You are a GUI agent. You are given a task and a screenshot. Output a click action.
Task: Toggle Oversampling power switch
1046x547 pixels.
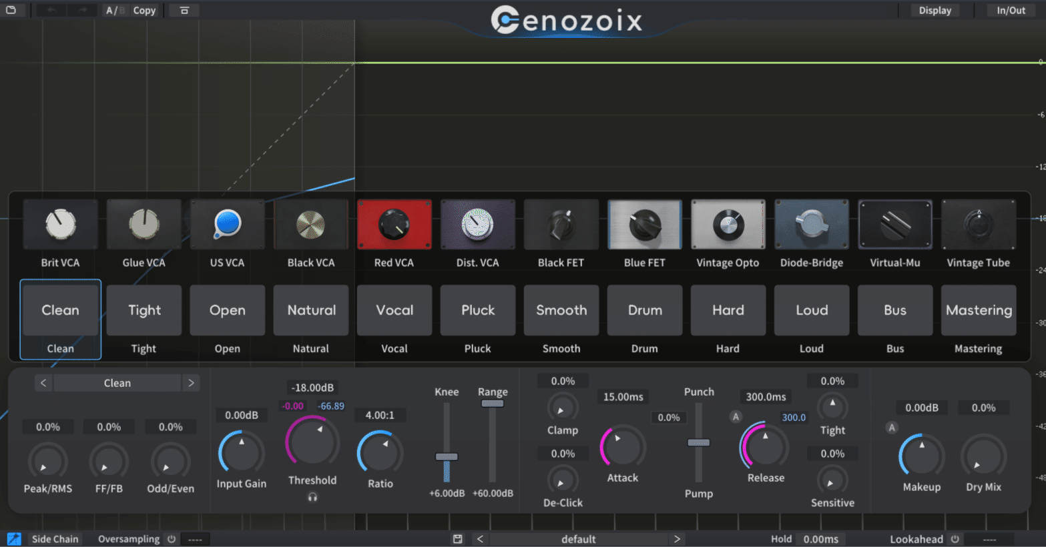172,539
